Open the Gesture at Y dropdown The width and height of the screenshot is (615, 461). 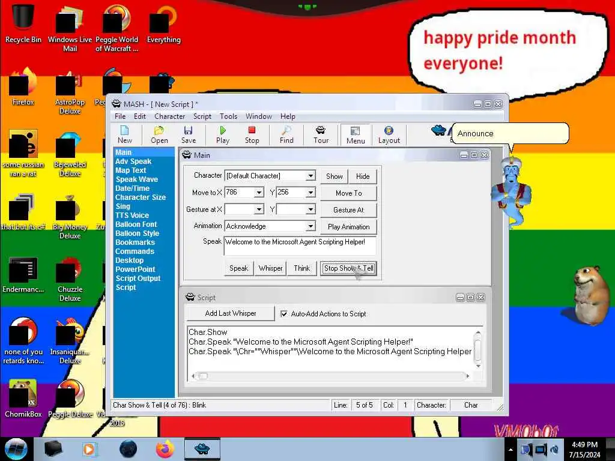click(x=311, y=209)
